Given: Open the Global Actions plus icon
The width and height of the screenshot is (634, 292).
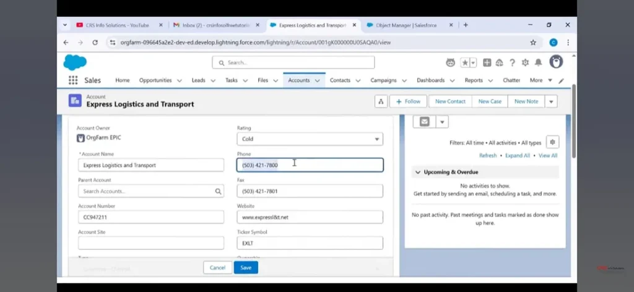Looking at the screenshot, I should [487, 62].
